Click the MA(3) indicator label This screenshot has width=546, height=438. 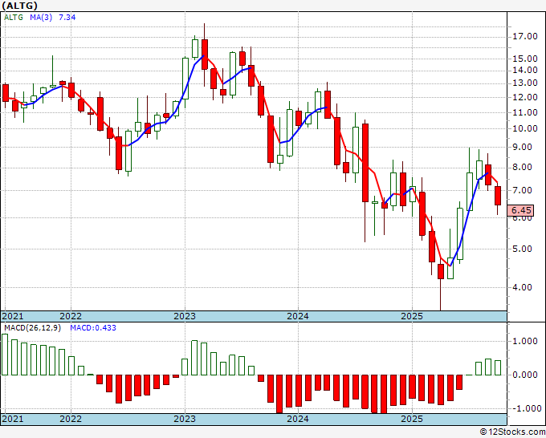pos(41,17)
